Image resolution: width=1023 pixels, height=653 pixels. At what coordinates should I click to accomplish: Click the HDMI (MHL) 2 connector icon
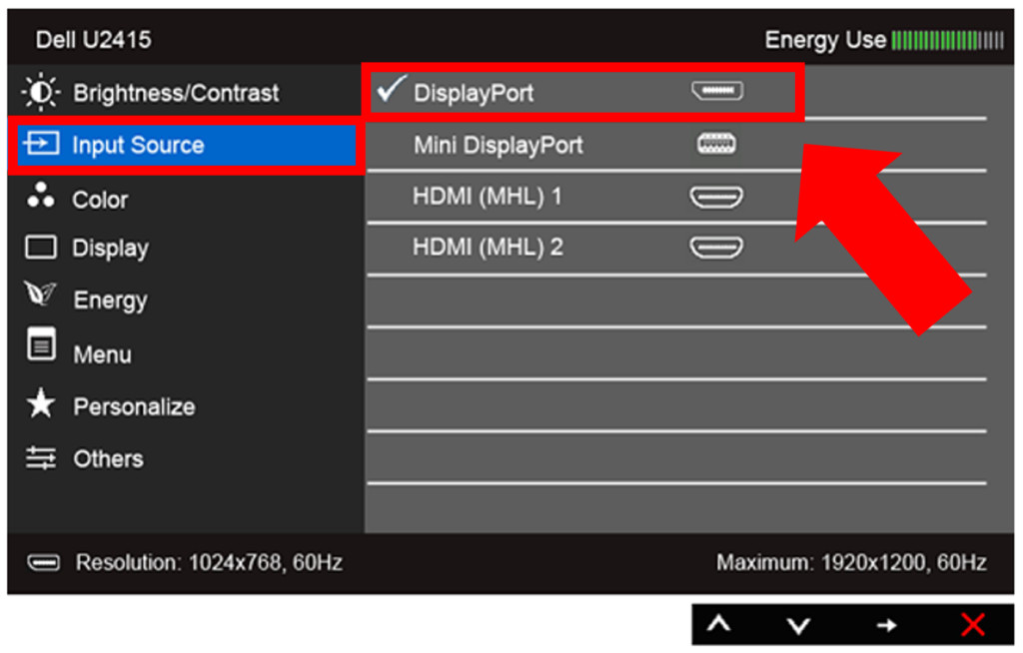point(716,248)
